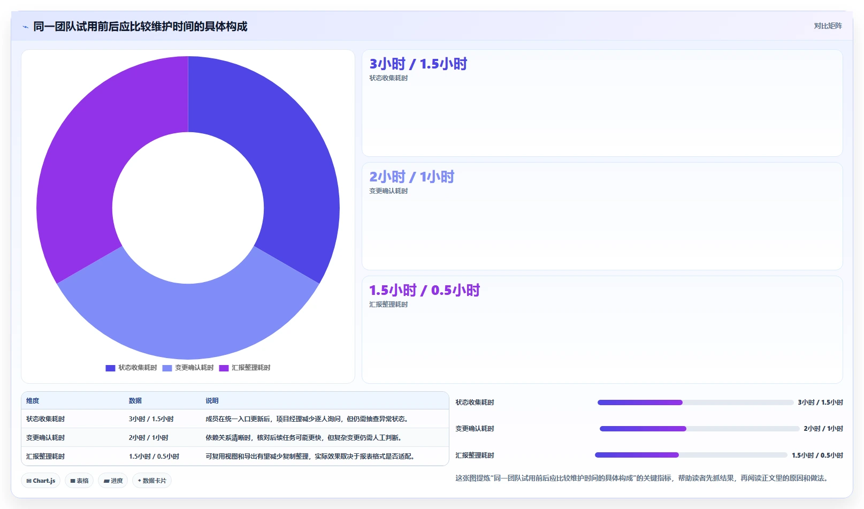
Task: Open the 1.5小时 / 0.5小时 data card
Action: 602,330
